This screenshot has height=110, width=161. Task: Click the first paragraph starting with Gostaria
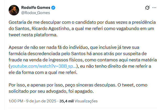[x=82, y=28]
